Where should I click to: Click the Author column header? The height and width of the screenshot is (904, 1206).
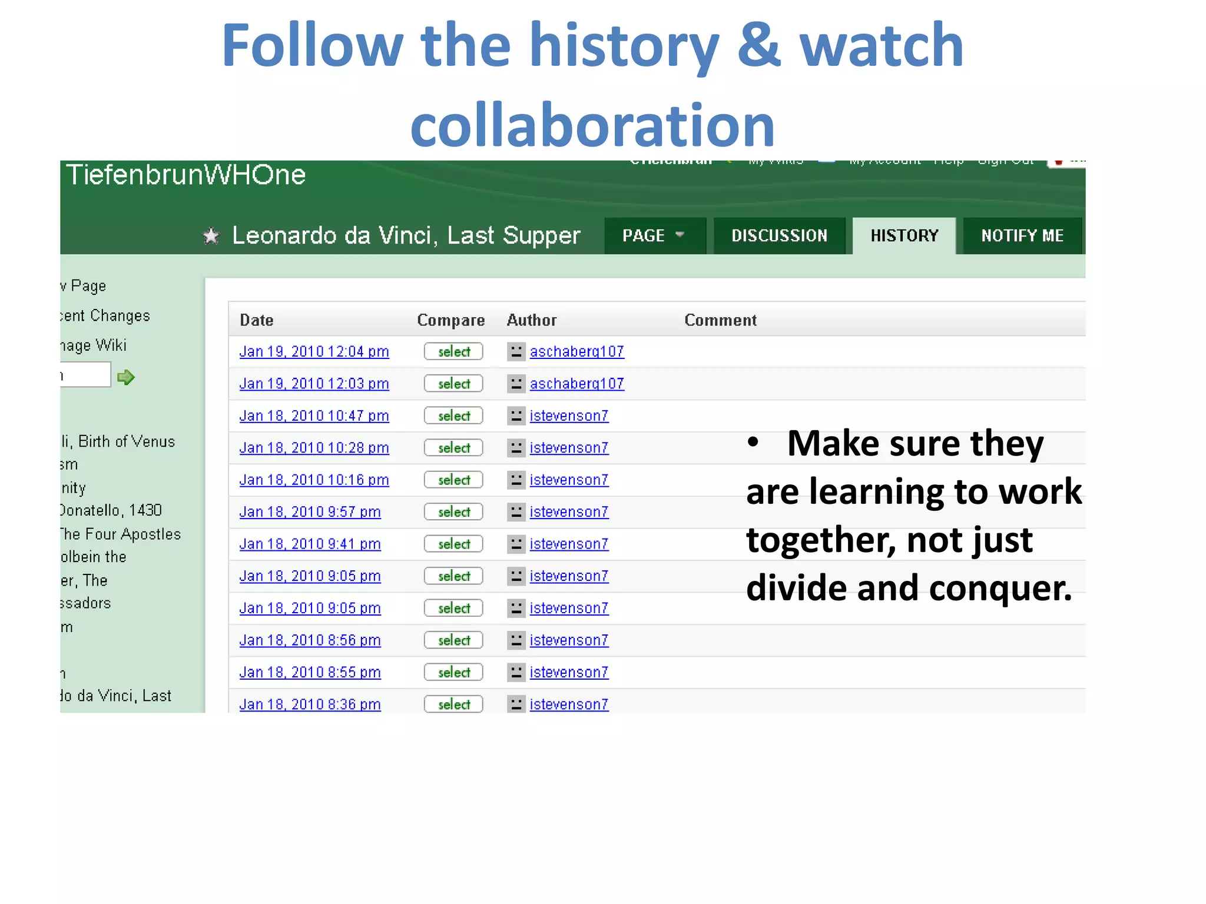pyautogui.click(x=532, y=320)
